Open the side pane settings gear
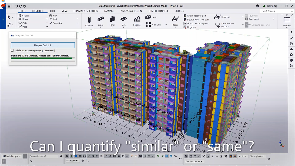295x166 pixels. (x=291, y=55)
